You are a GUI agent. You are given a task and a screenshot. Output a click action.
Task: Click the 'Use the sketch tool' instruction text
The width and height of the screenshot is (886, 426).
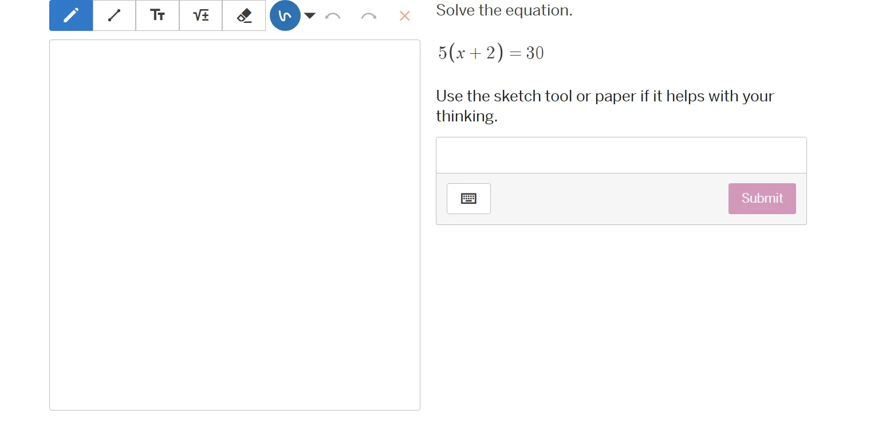pyautogui.click(x=605, y=106)
